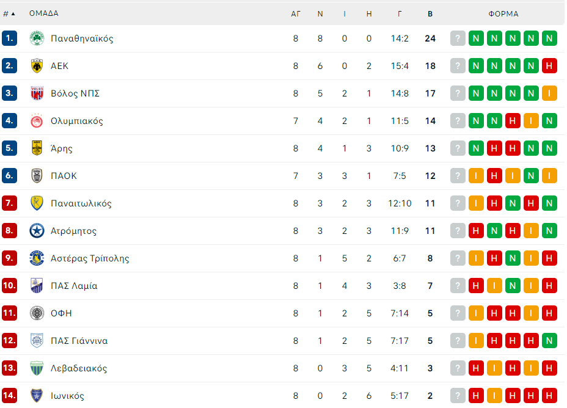The height and width of the screenshot is (408, 567).
Task: Sort by the Γ goals column header
Action: [x=400, y=13]
